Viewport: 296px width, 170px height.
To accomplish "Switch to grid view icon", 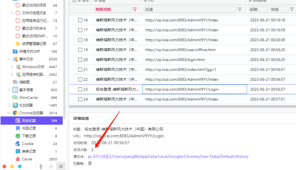I will (51, 166).
